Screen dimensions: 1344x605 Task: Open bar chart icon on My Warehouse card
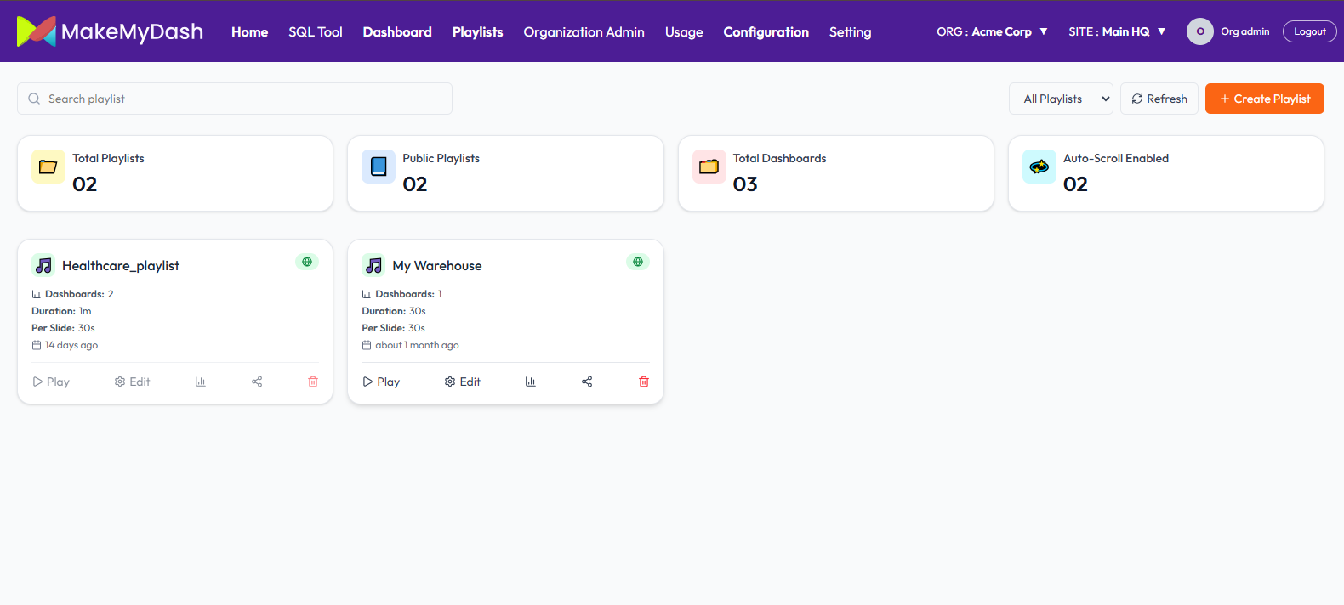531,382
